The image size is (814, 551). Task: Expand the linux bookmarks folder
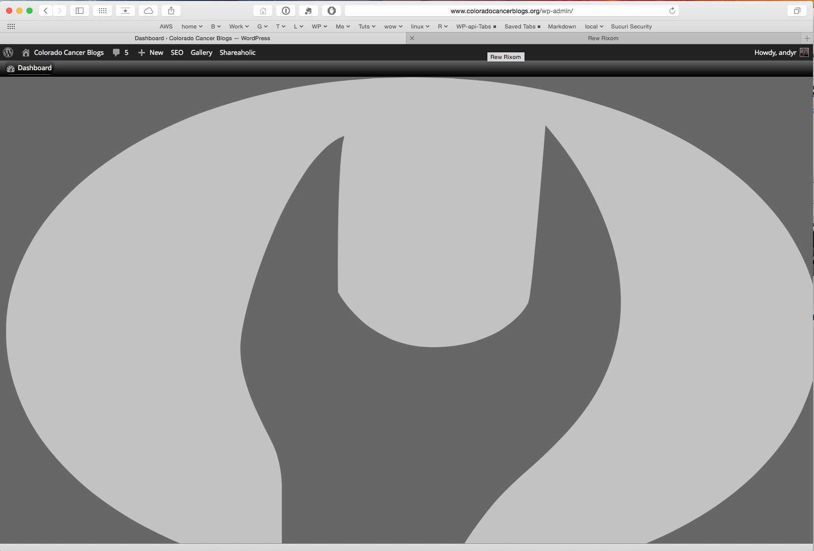pos(420,26)
